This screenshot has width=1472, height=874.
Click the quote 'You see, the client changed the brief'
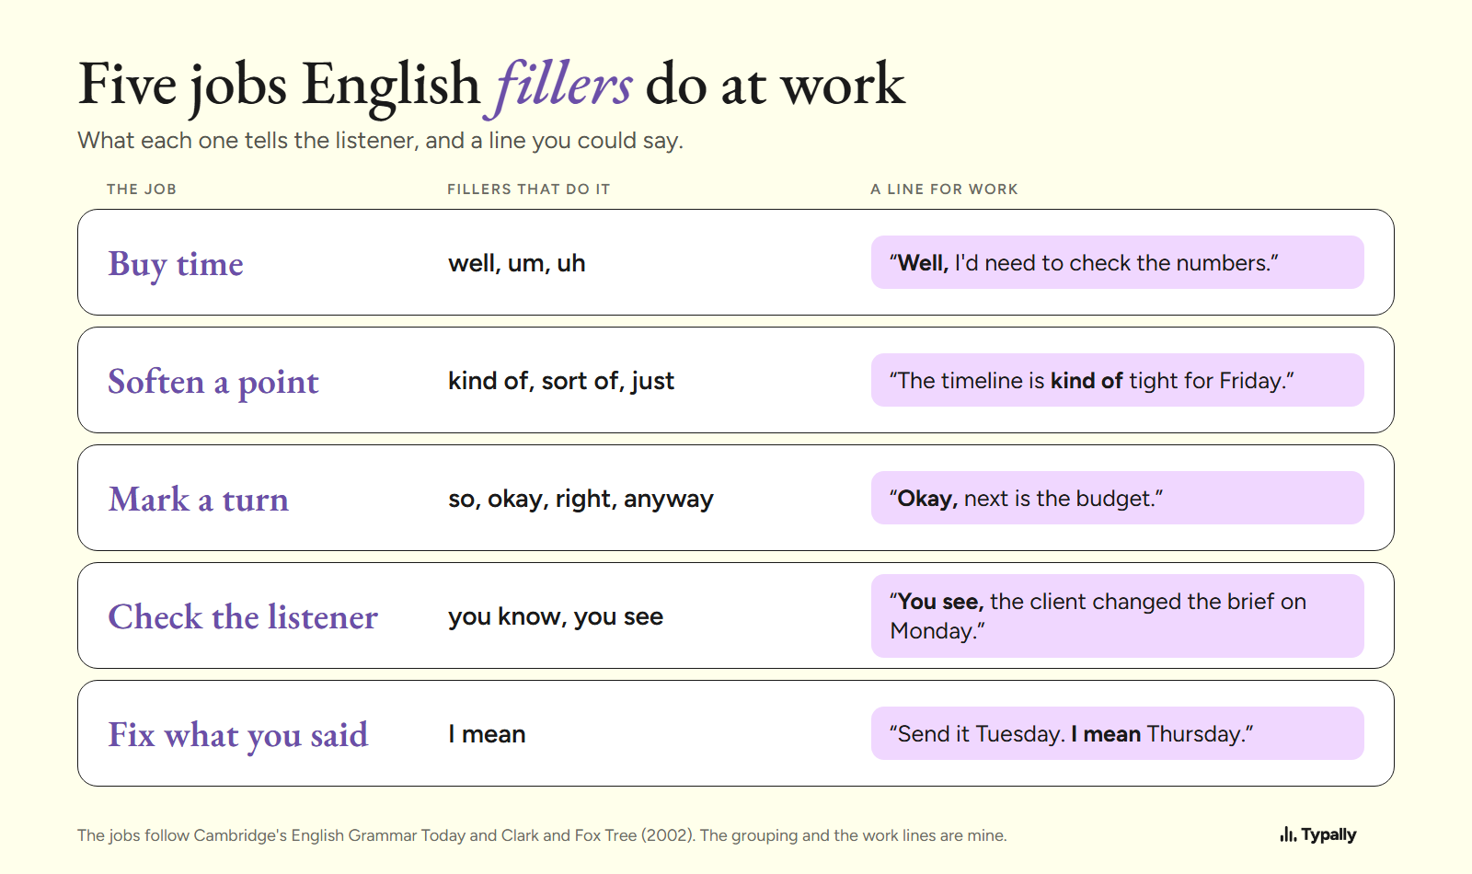1118,615
